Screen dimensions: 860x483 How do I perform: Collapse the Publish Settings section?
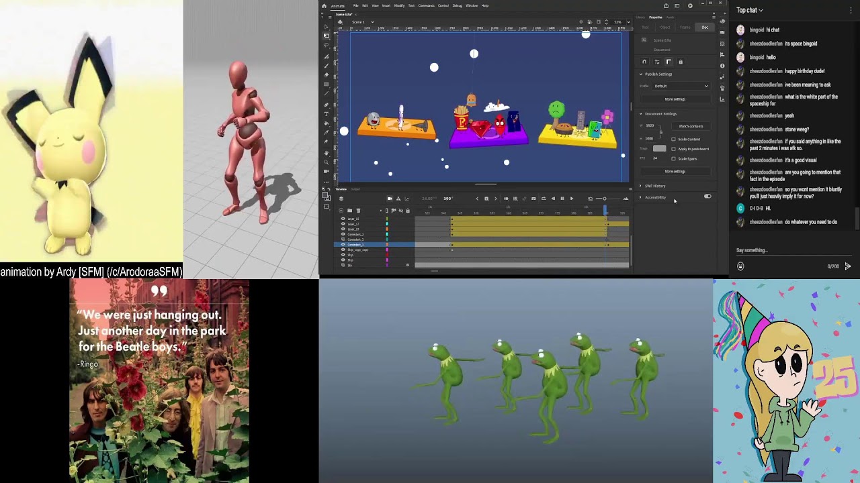coord(641,74)
